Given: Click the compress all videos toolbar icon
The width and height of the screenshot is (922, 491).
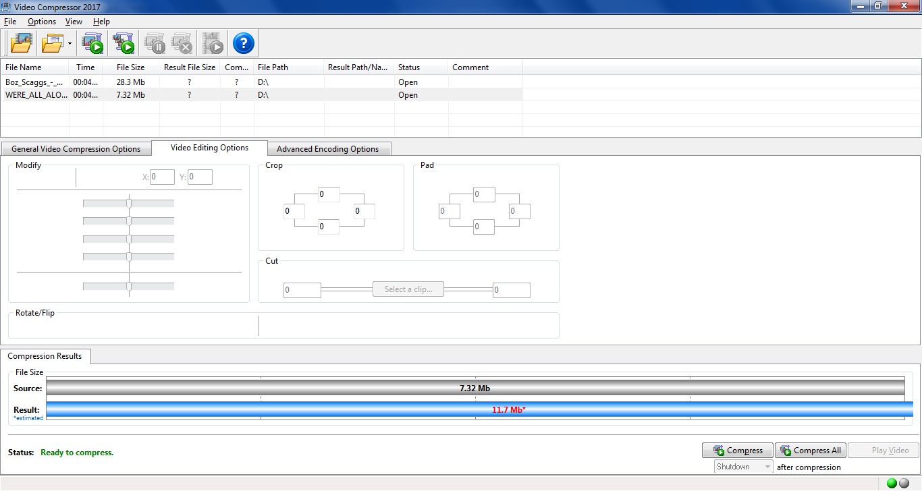Looking at the screenshot, I should click(x=124, y=42).
